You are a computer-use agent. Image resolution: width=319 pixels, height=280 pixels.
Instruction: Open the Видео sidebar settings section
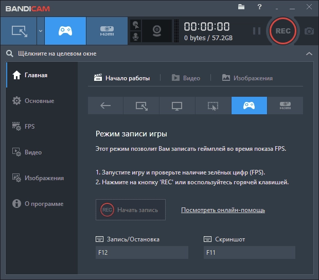tap(42, 152)
